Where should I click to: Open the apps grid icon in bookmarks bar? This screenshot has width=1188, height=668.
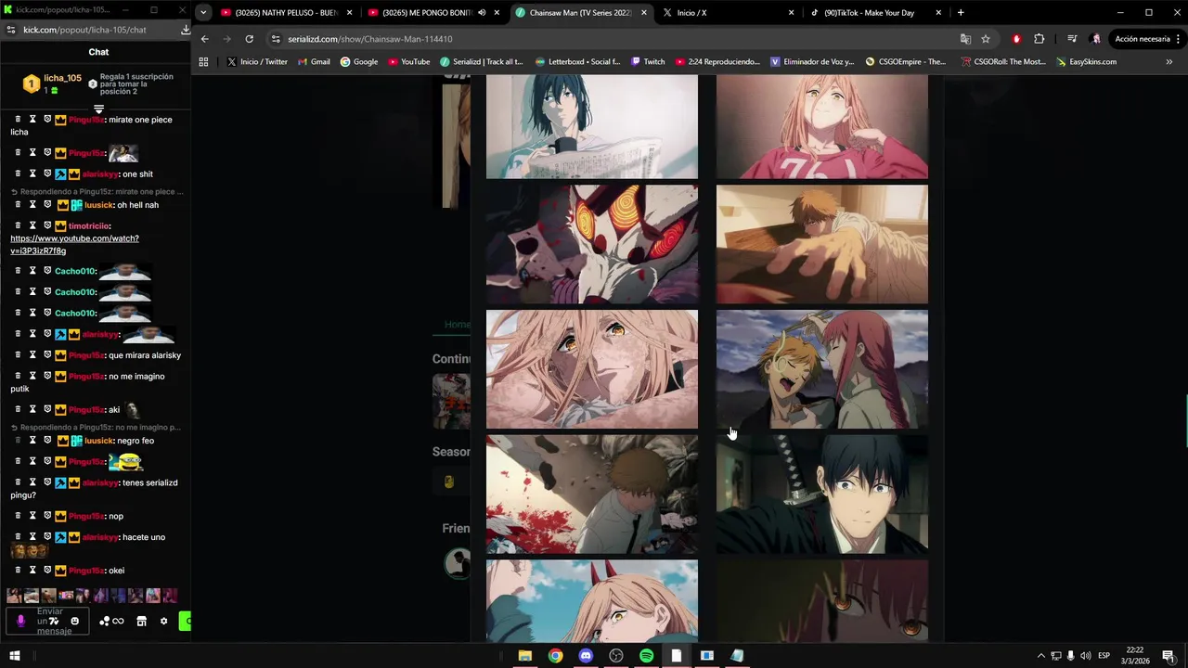click(203, 62)
